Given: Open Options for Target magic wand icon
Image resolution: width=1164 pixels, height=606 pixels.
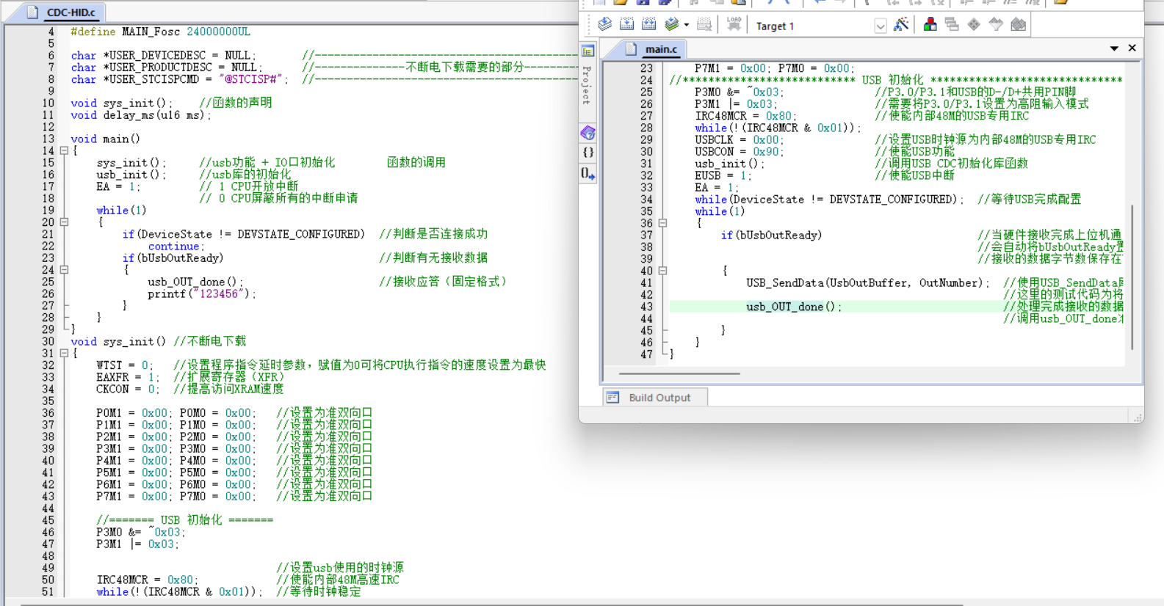Looking at the screenshot, I should pyautogui.click(x=901, y=25).
